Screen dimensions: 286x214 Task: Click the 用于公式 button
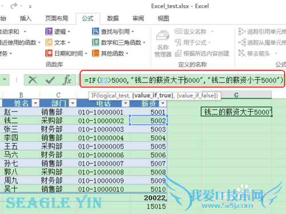[x=193, y=42]
